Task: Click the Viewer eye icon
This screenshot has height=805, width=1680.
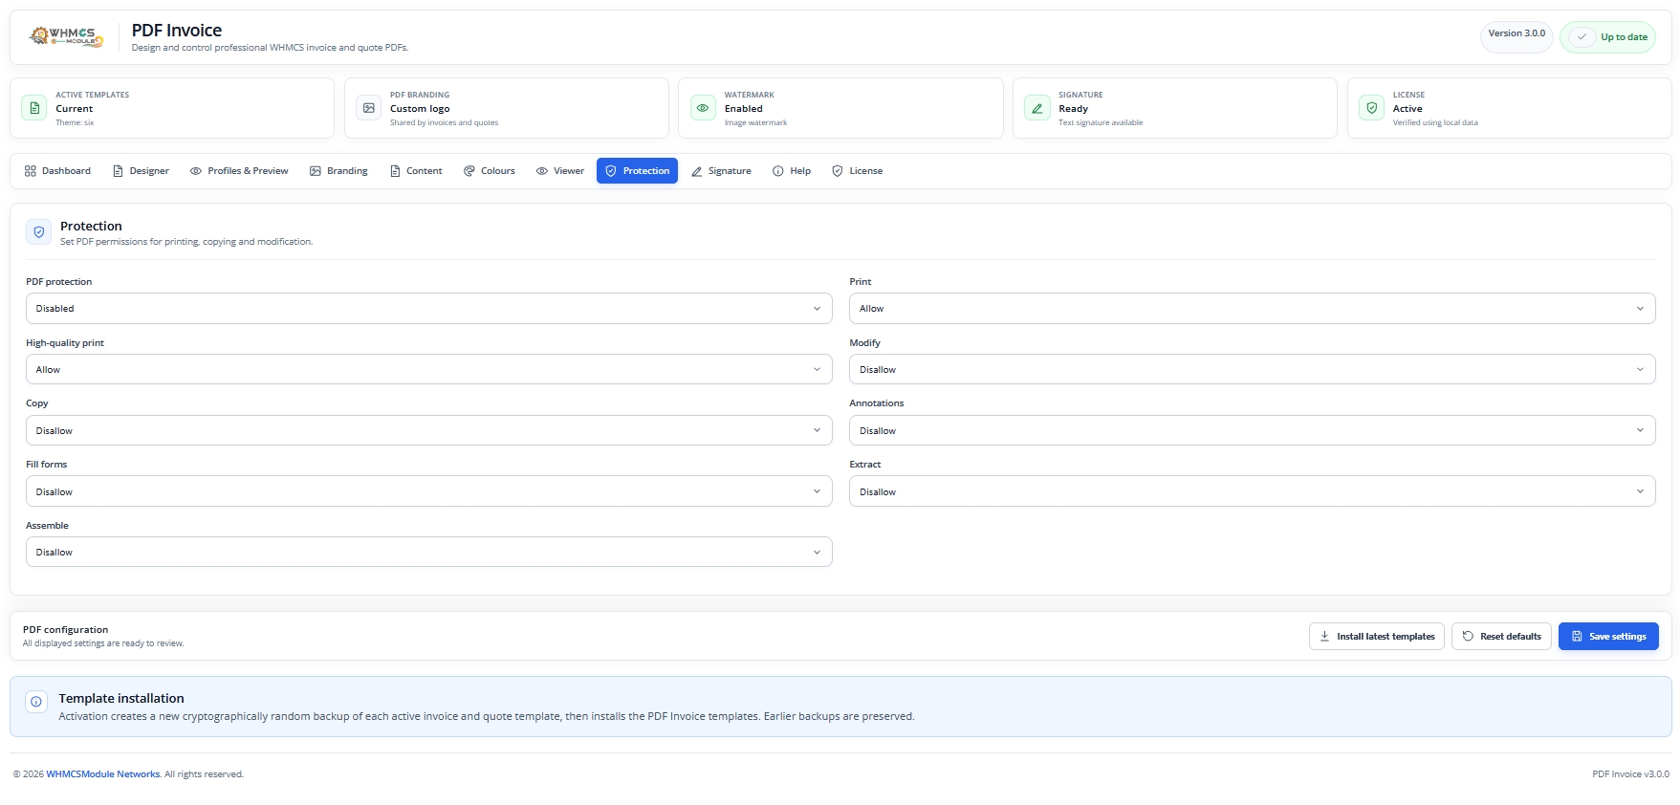Action: point(542,171)
